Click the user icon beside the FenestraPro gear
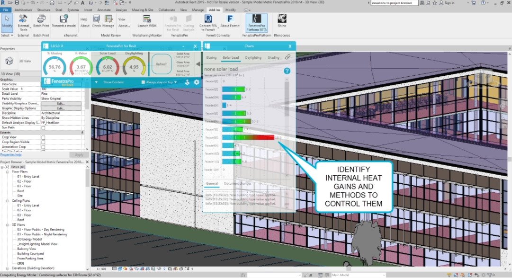This screenshot has width=512, height=278. coord(187,82)
